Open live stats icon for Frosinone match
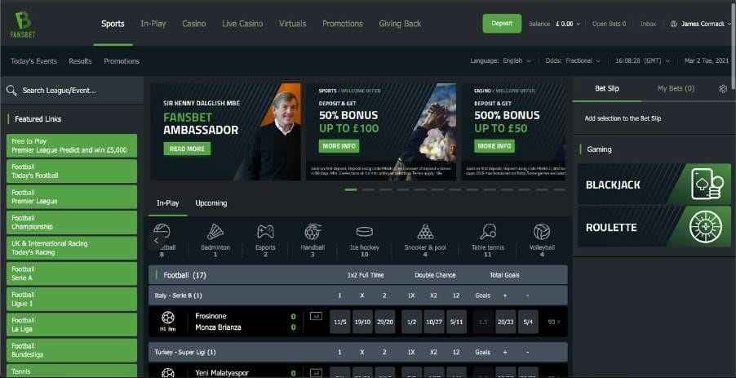Screen dimensions: 736x378 coord(316,317)
